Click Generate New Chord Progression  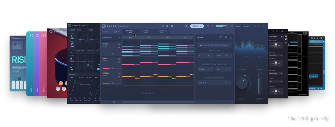click(x=215, y=45)
